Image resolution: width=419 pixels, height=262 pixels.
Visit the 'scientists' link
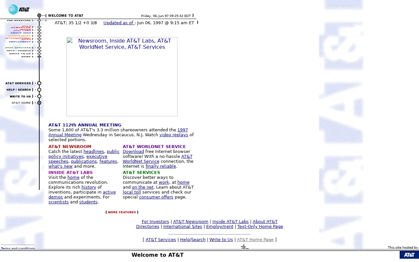pos(59,202)
